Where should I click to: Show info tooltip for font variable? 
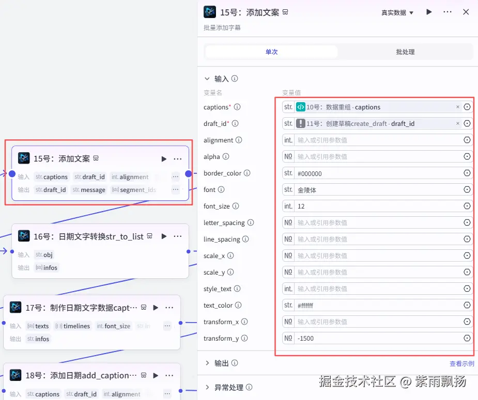tap(221, 189)
